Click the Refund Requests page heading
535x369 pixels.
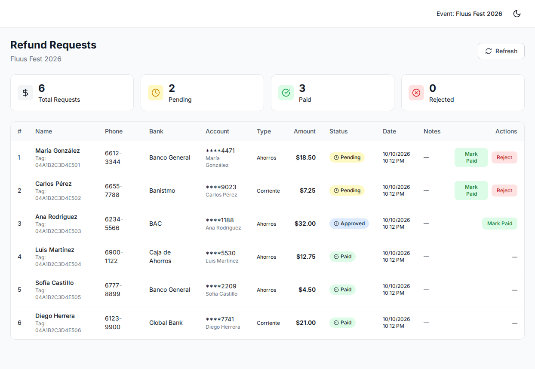click(53, 45)
